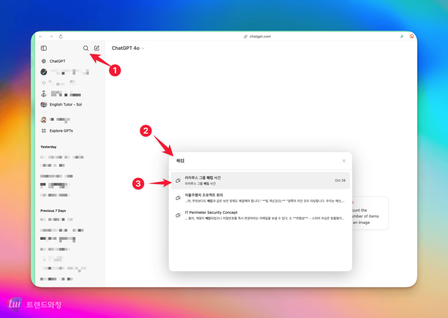Expand the ChatGPT 4o model dropdown
Screen dimensions: 448x318
point(128,48)
